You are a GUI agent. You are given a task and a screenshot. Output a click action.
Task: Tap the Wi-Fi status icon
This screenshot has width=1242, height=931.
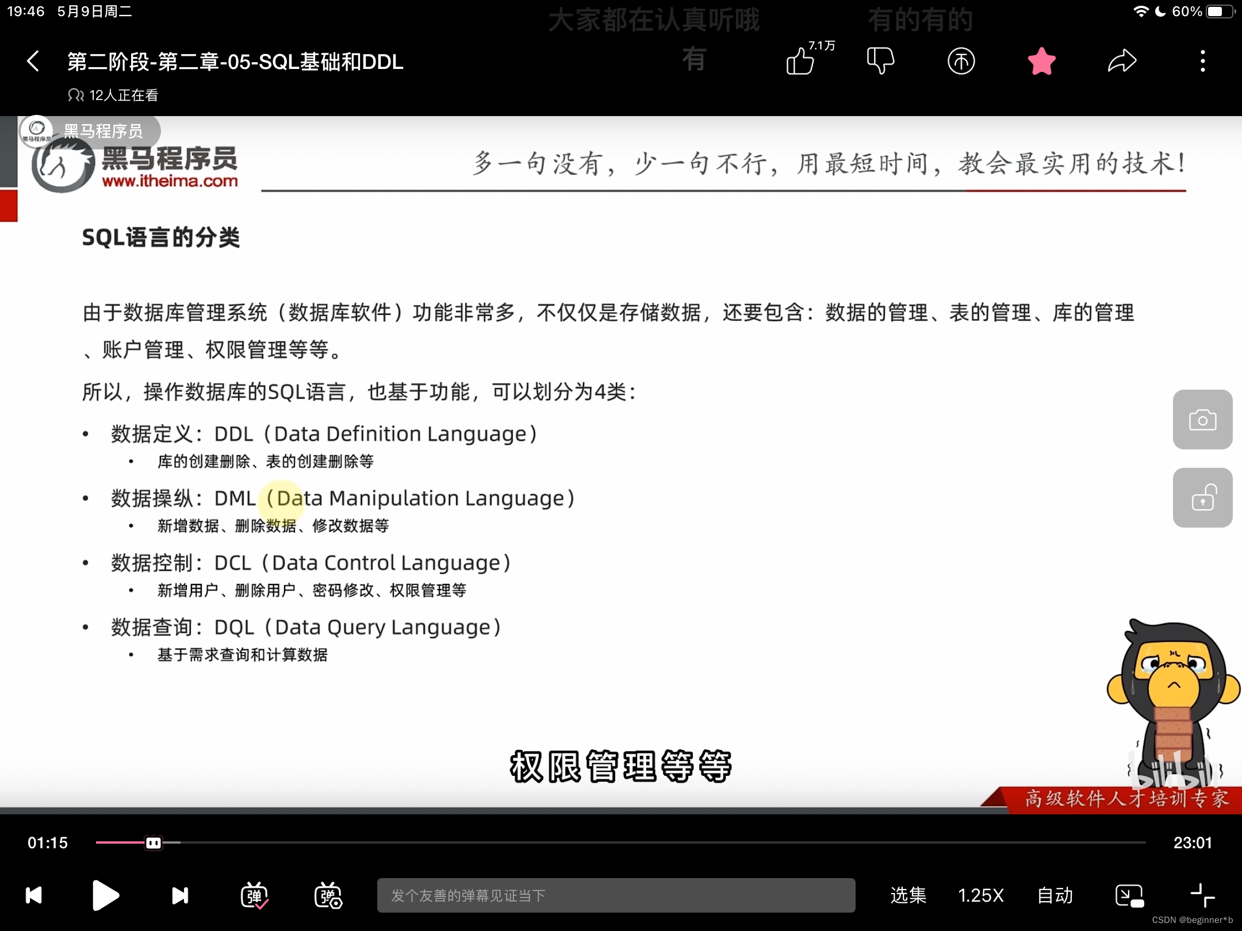click(1141, 11)
